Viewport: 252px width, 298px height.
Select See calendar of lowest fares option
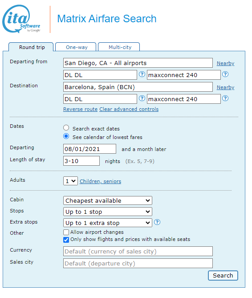tap(66, 136)
